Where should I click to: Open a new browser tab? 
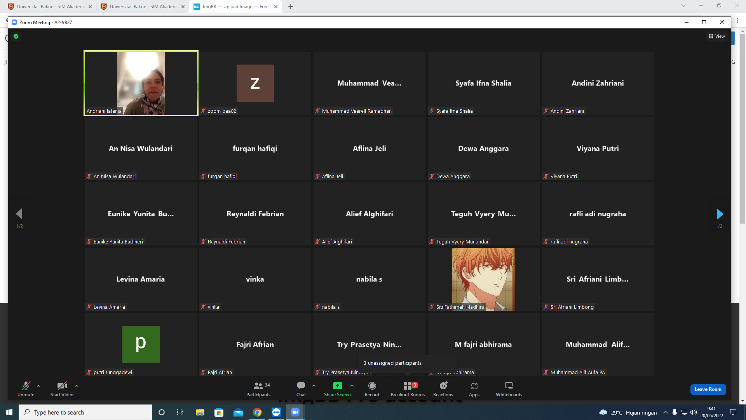pyautogui.click(x=291, y=7)
